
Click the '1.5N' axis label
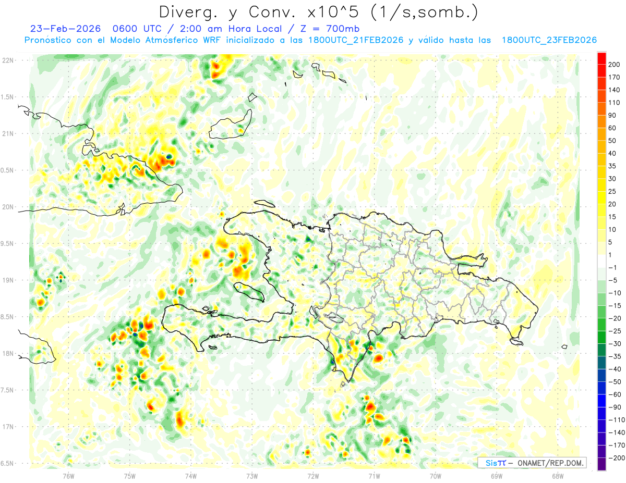[x=7, y=97]
